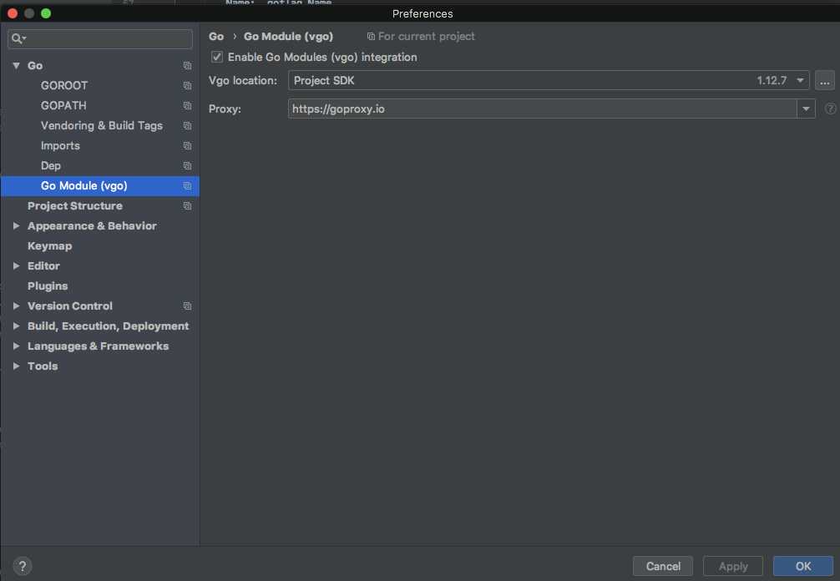This screenshot has width=840, height=581.
Task: Click project-level icon beside Go Module (vgo)
Action: (x=187, y=186)
